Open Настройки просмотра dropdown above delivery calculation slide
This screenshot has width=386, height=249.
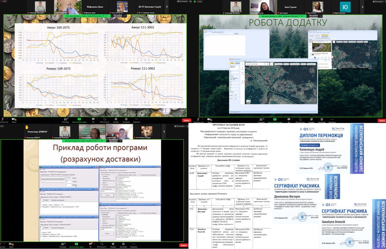[x=115, y=141]
